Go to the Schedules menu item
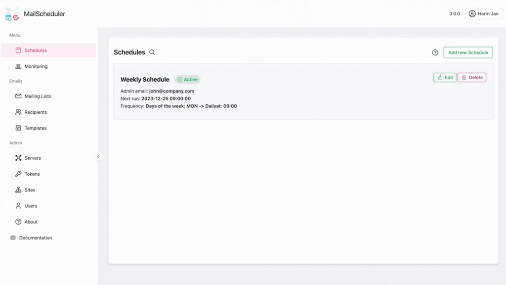The height and width of the screenshot is (285, 506). coord(49,50)
